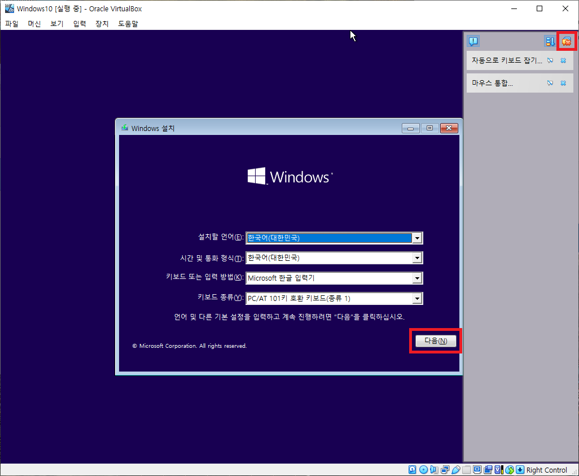Click the Windows Setup title icon
The width and height of the screenshot is (579, 476).
tap(125, 128)
